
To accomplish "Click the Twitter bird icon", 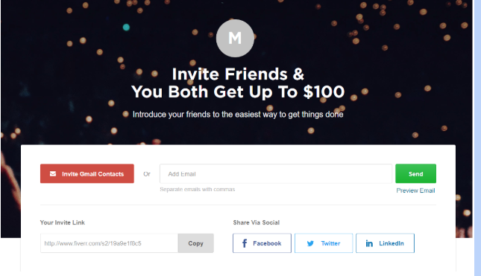I will pos(310,243).
